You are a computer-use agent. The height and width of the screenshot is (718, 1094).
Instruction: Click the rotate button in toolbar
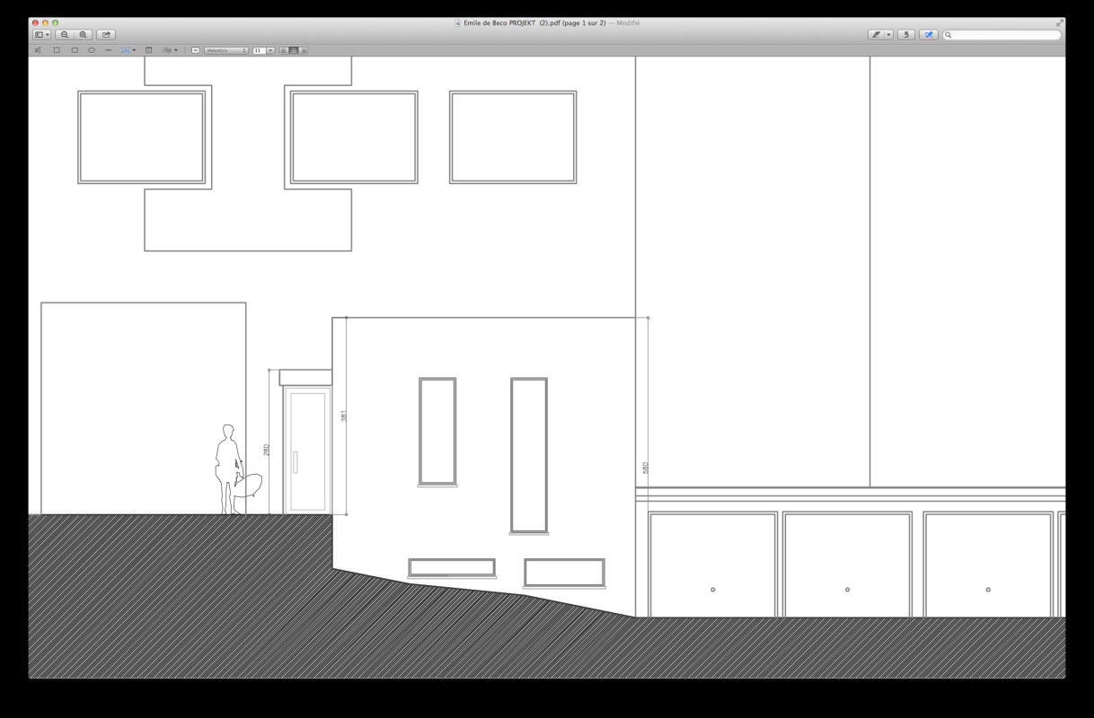pyautogui.click(x=905, y=35)
